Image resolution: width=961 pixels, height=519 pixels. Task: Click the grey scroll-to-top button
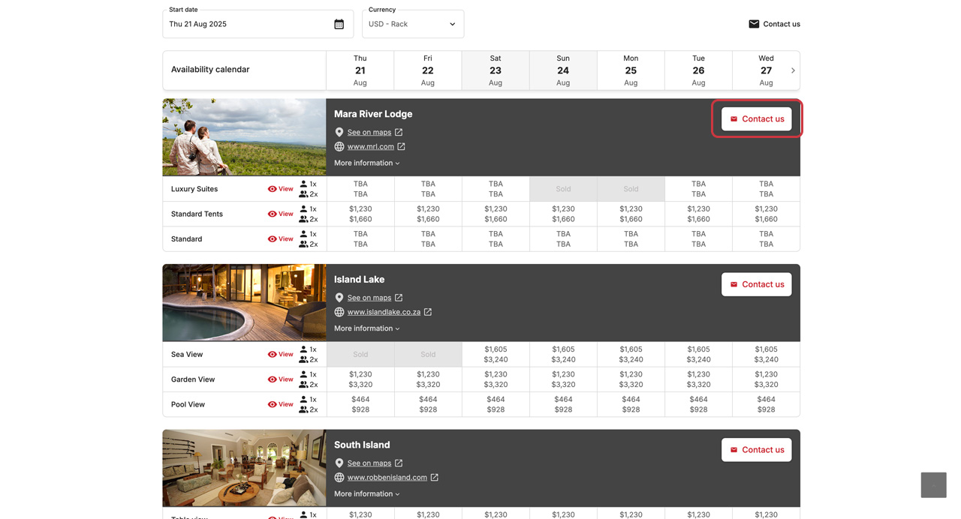933,485
